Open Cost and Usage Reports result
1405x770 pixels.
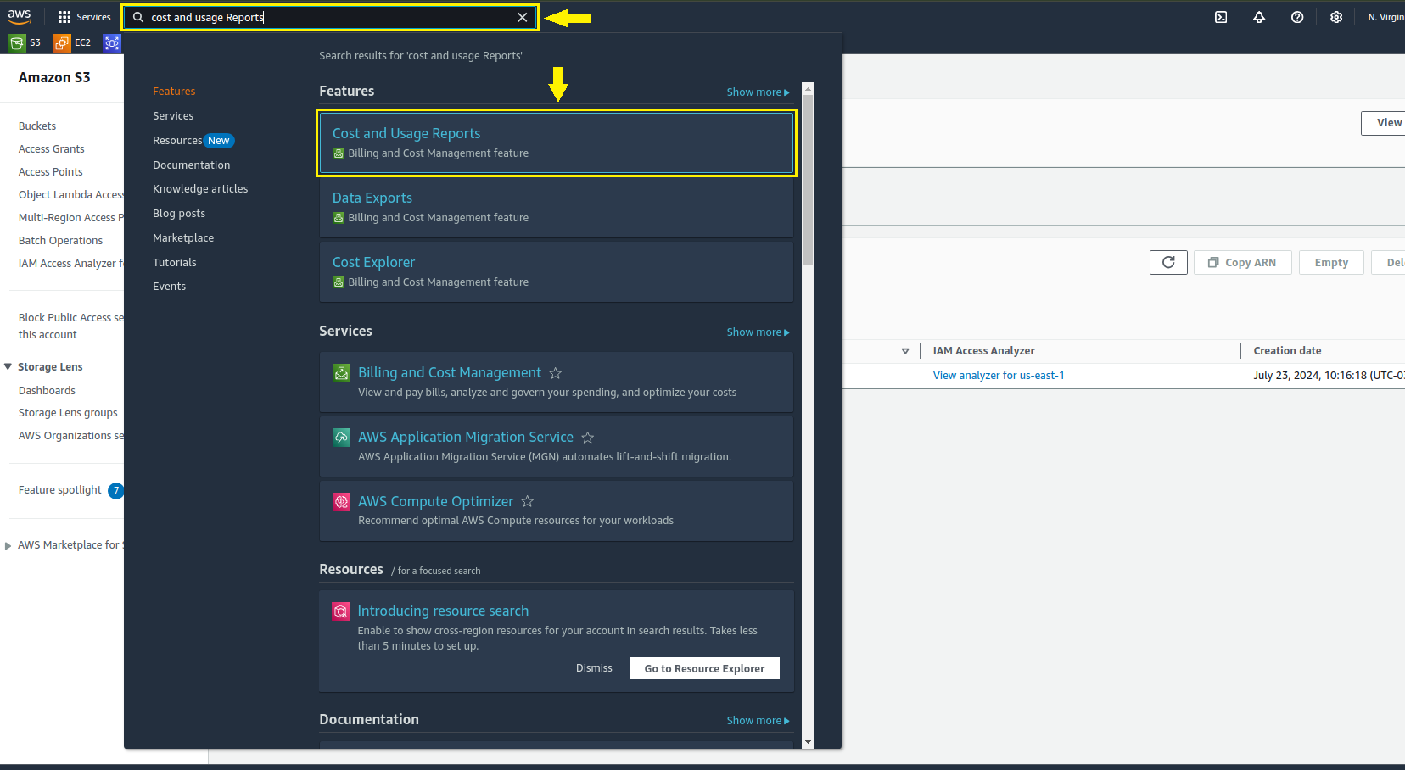tap(406, 134)
